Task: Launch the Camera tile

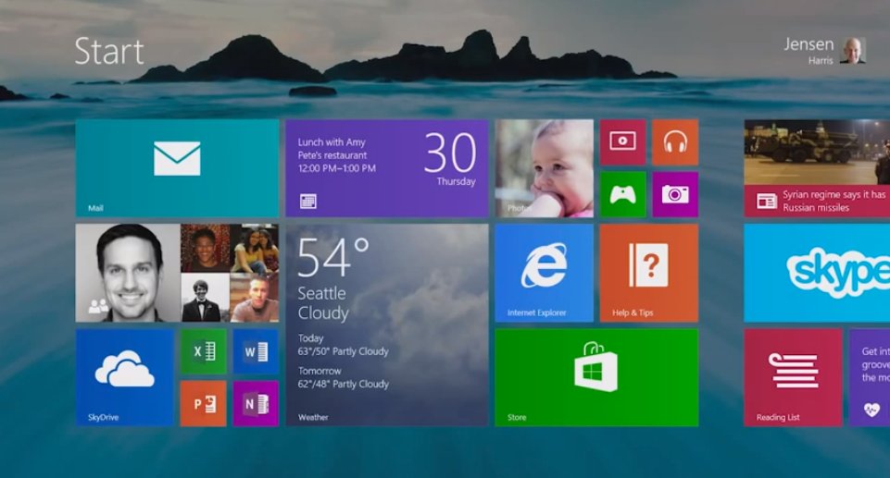Action: [675, 194]
